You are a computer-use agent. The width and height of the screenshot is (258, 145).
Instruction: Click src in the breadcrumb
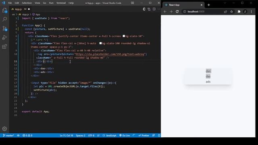click(13, 14)
